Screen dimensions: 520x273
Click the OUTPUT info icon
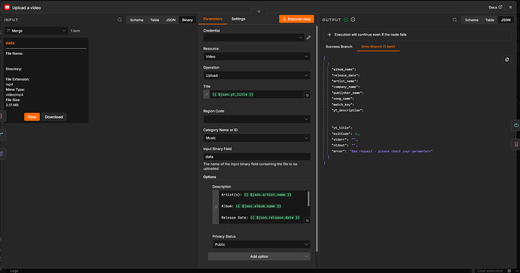pyautogui.click(x=353, y=20)
